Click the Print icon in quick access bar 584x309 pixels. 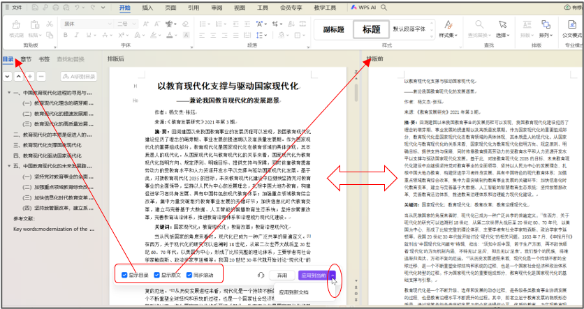pos(55,8)
